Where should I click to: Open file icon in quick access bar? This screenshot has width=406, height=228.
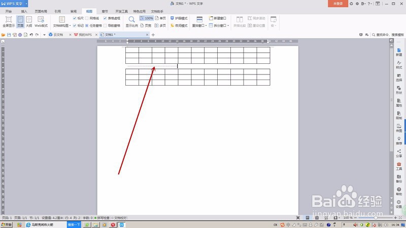tap(3, 34)
